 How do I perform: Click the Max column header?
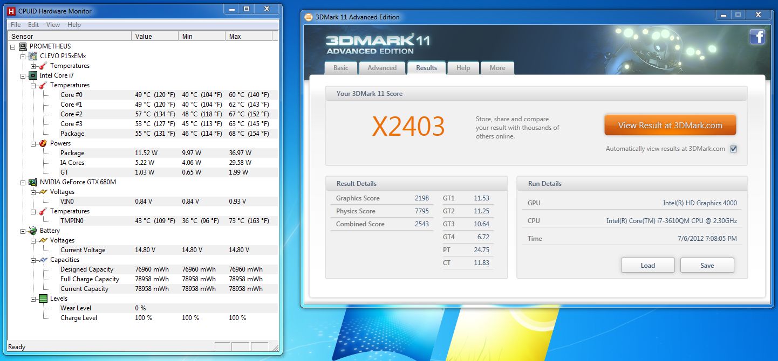(x=249, y=37)
